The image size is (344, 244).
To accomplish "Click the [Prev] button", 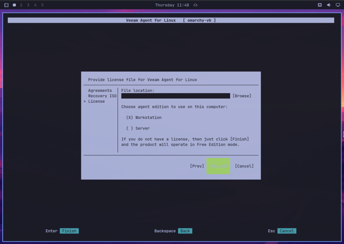I will tap(197, 166).
